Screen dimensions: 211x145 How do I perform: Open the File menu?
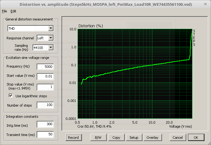click(4, 11)
